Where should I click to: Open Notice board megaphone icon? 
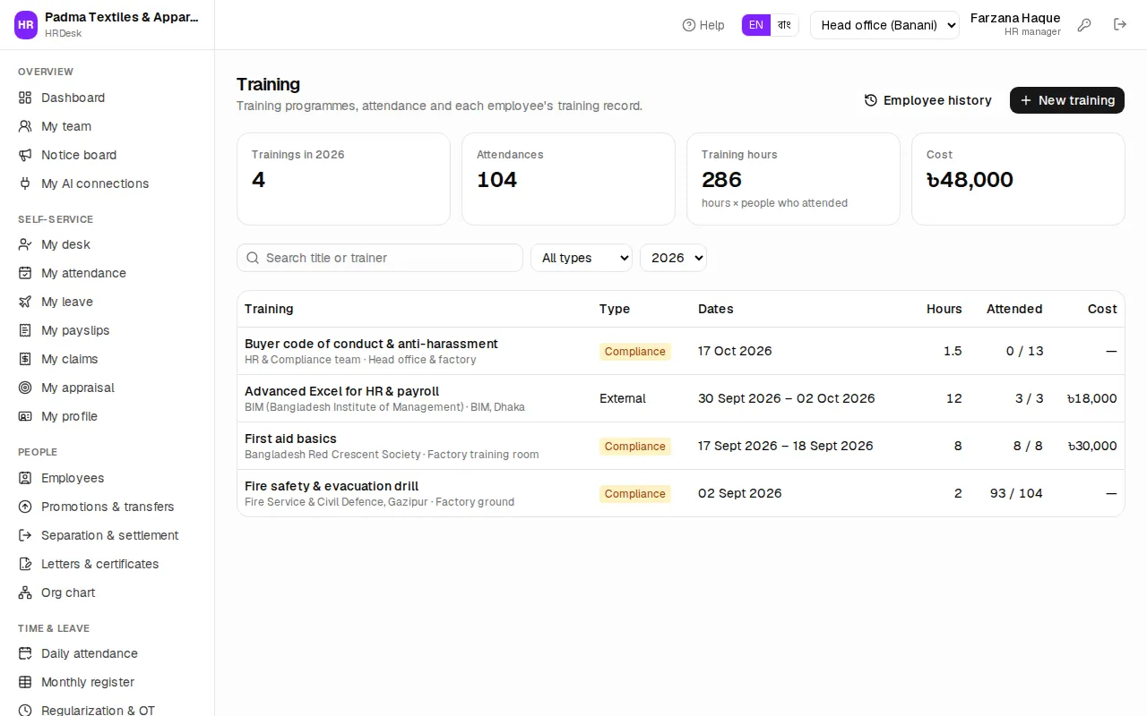[x=25, y=155]
